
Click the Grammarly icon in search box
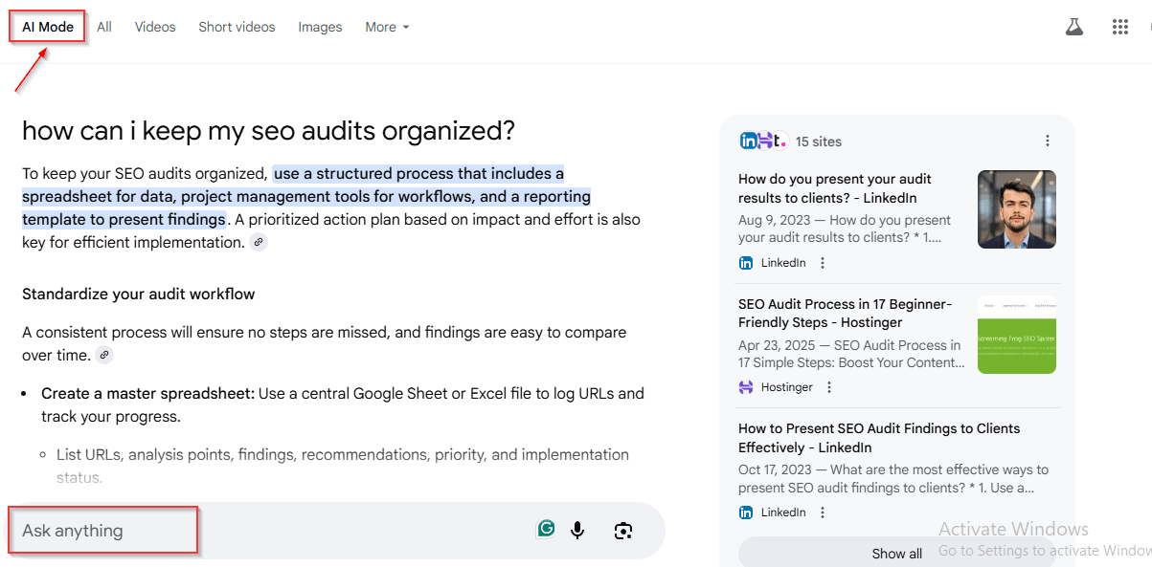pos(546,529)
